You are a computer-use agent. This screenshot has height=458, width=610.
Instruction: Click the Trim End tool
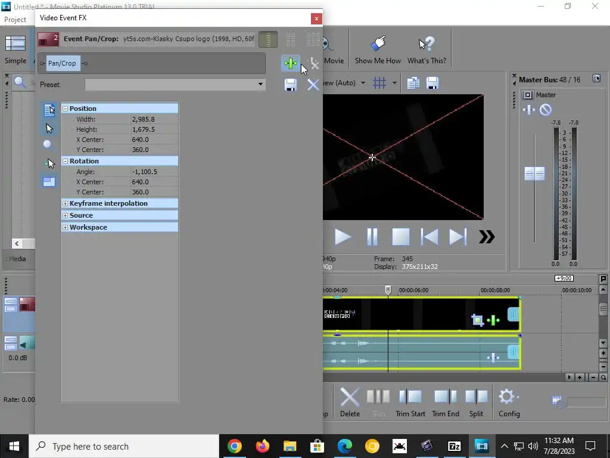click(446, 403)
